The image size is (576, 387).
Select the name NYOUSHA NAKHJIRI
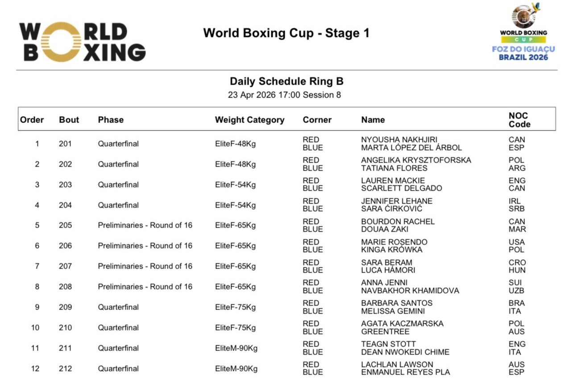click(x=399, y=140)
